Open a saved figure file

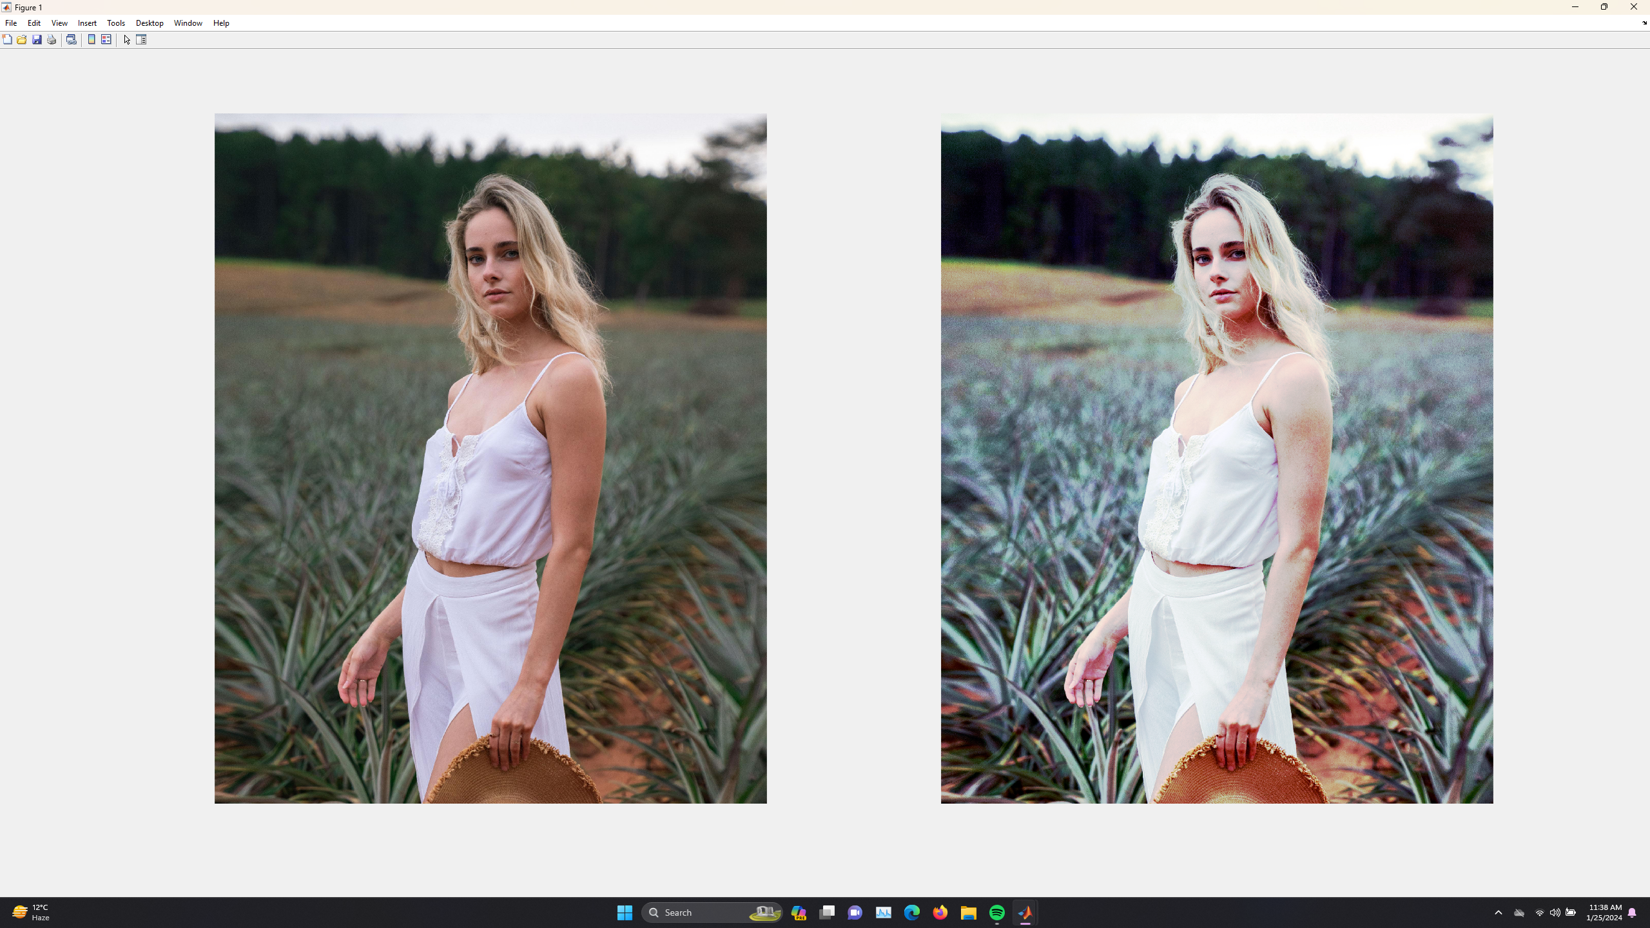[x=21, y=39]
